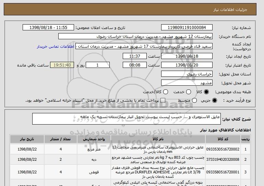
Task: Click the تعداد / مقدار column header
Action: point(61,139)
